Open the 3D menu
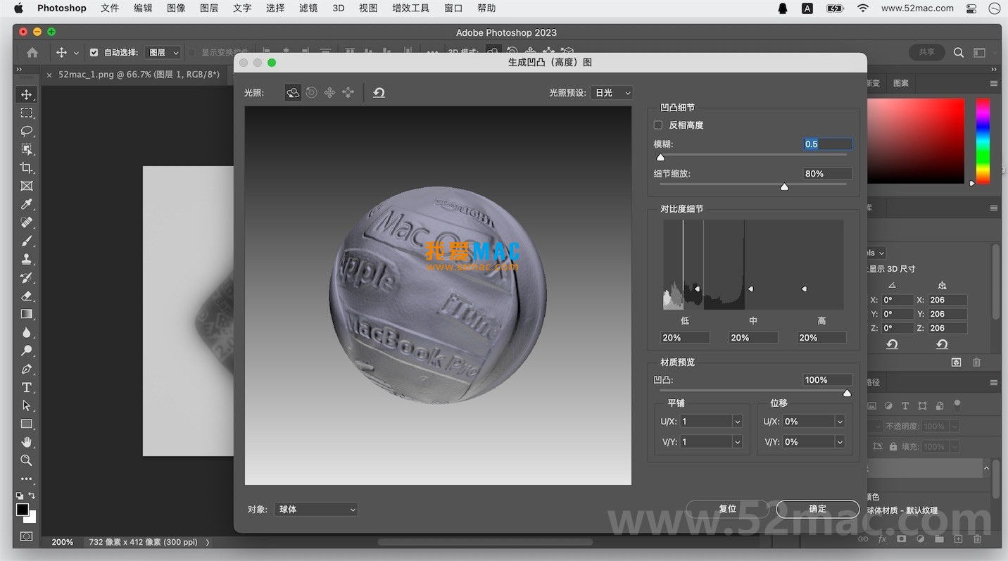 [x=339, y=8]
